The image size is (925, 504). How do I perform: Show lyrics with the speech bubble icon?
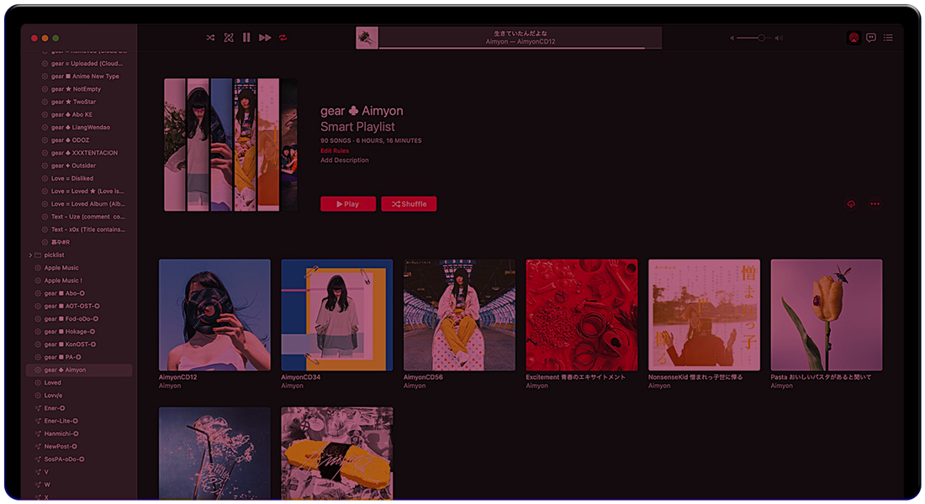(870, 38)
